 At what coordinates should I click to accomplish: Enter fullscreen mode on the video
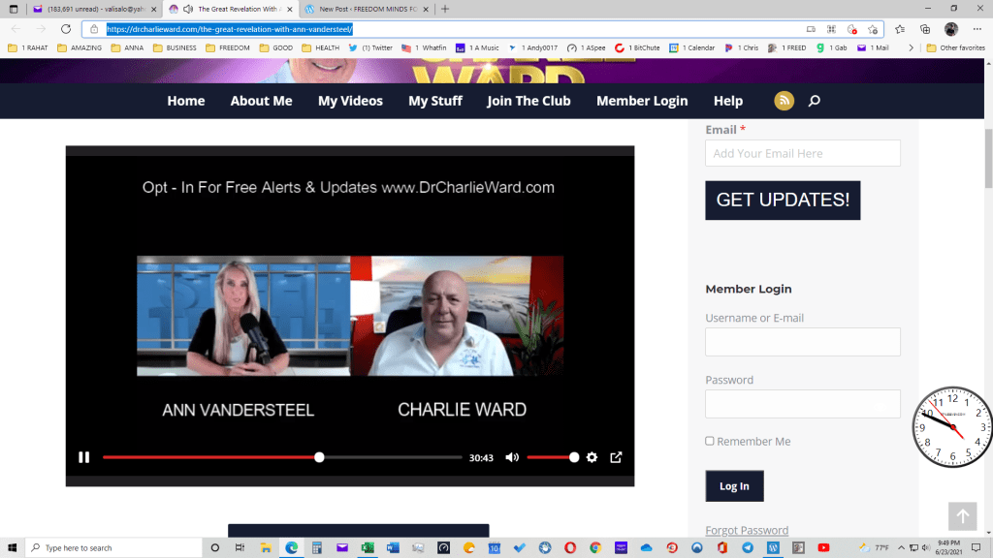click(x=615, y=457)
